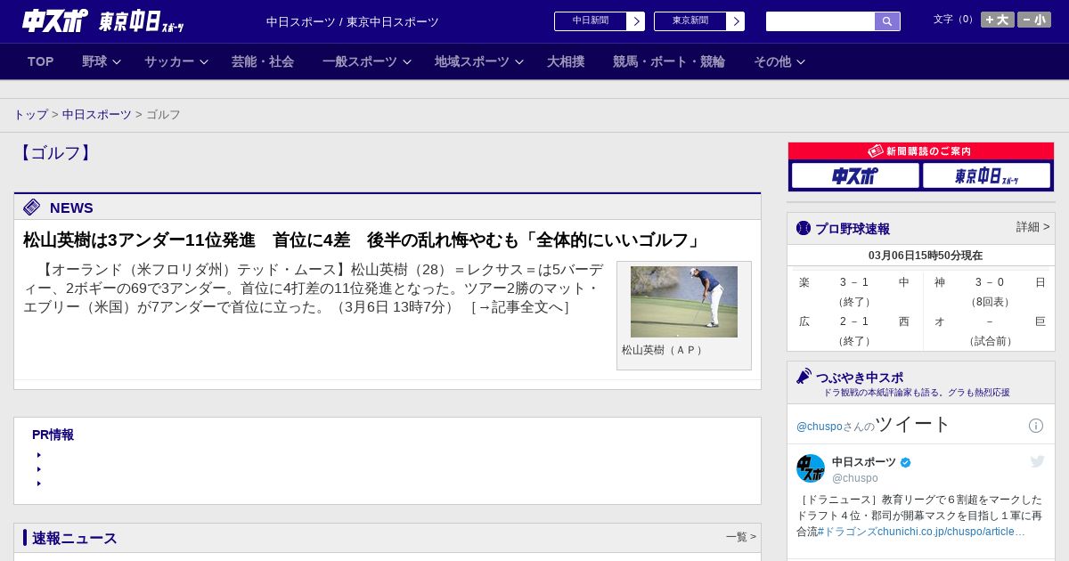1069x561 pixels.
Task: Click the NEWS section newspaper icon
Action: (32, 207)
